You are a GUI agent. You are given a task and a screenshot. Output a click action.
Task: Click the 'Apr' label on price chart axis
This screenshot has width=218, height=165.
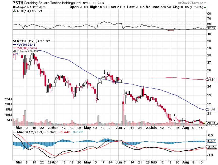[x=55, y=128]
